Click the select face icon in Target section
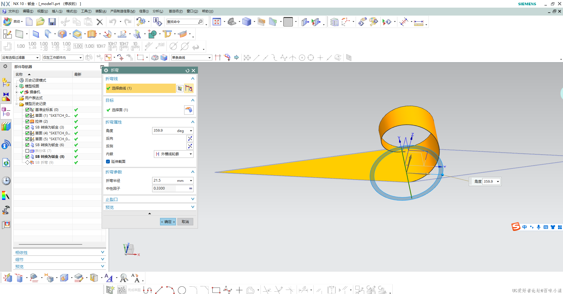Image resolution: width=563 pixels, height=294 pixels. [189, 110]
